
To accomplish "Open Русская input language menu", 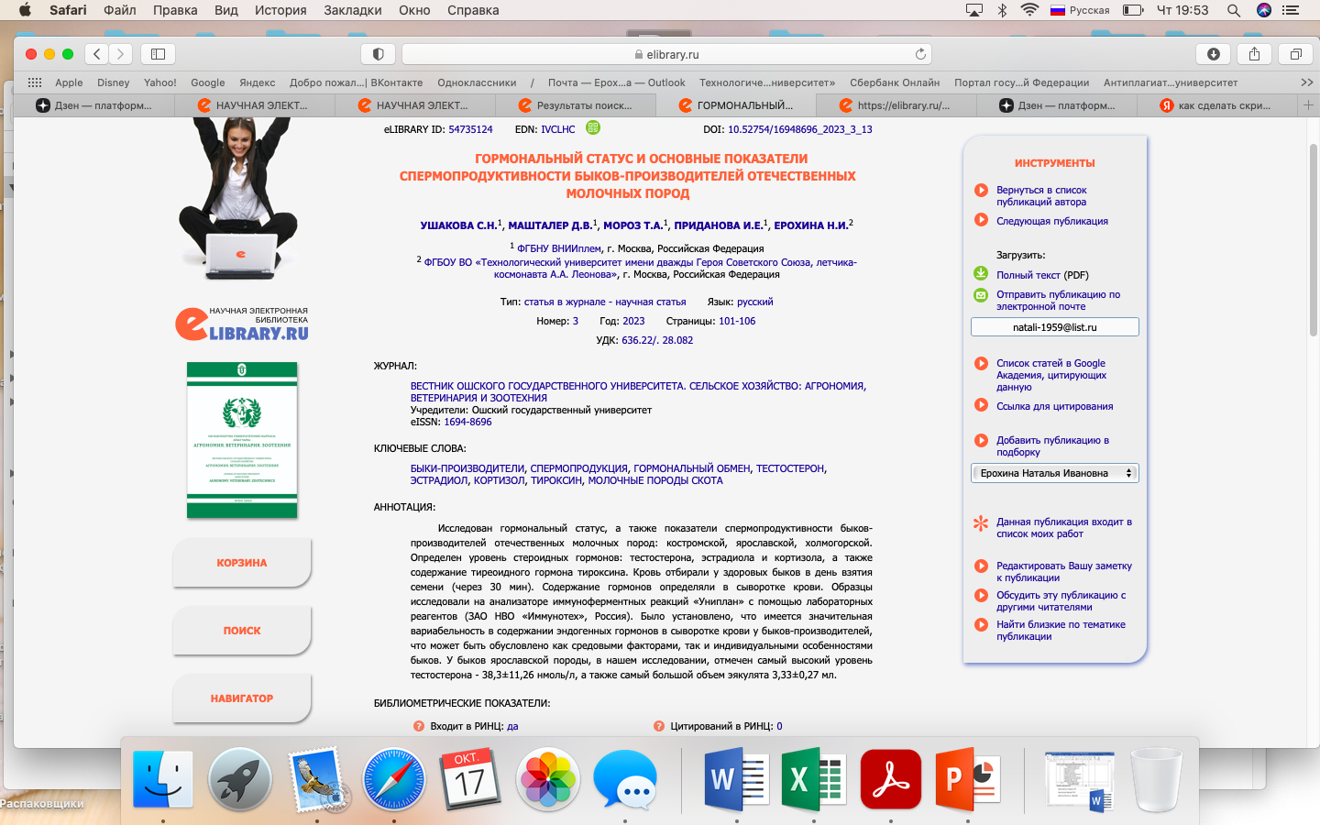I will 1080,10.
